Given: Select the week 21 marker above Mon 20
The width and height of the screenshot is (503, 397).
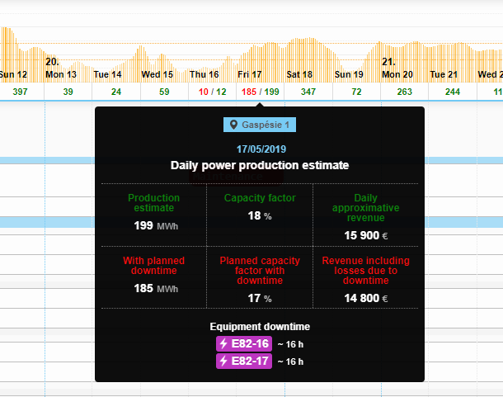Looking at the screenshot, I should (388, 62).
